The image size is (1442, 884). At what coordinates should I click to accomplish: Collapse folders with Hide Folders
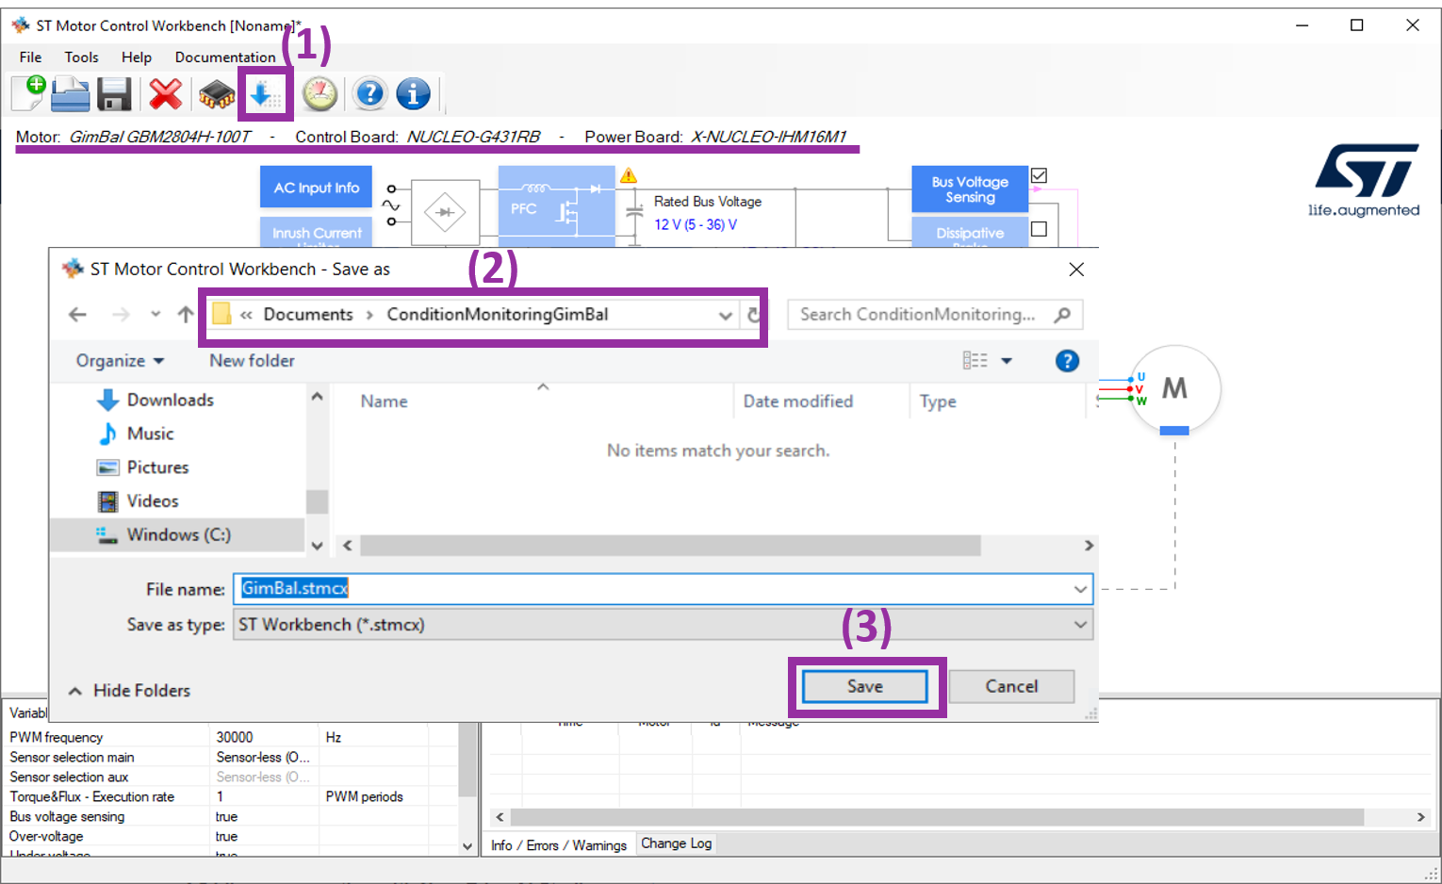129,691
